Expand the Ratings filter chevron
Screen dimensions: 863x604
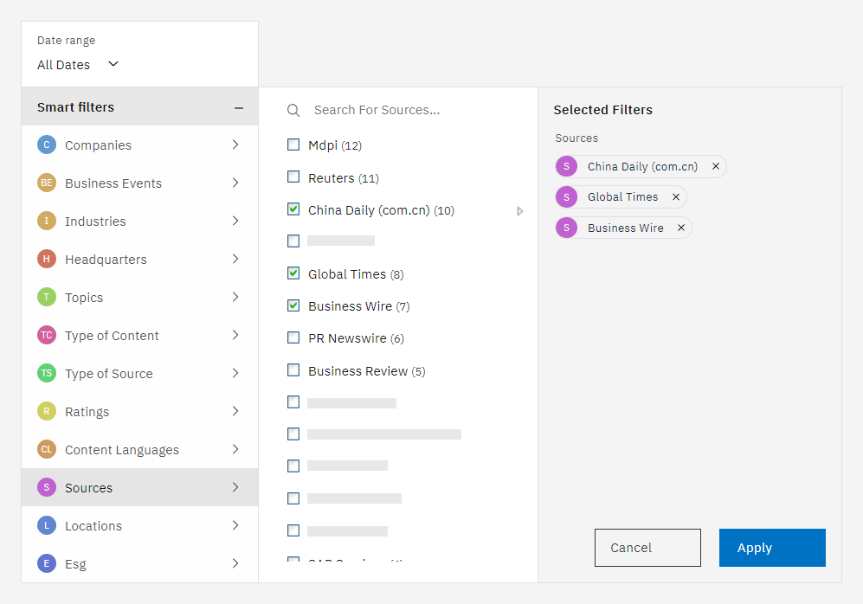point(235,411)
